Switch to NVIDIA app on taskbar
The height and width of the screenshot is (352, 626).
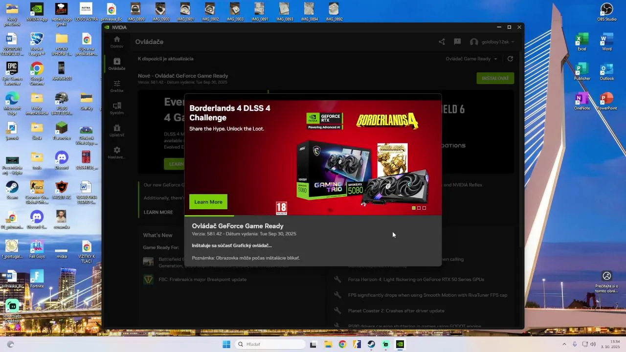(x=400, y=344)
